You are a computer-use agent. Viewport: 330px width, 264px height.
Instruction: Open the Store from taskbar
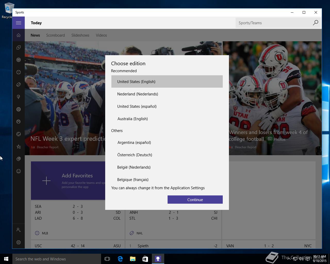pos(145,259)
